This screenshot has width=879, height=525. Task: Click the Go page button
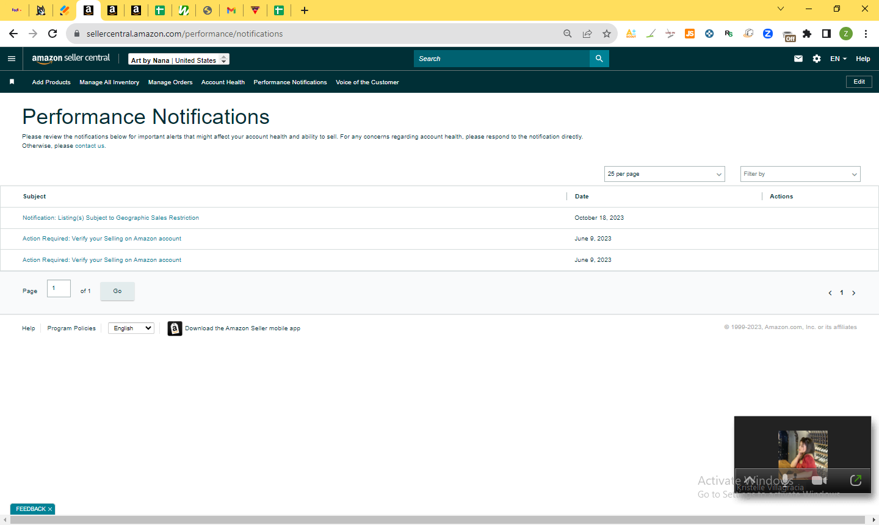click(x=117, y=291)
